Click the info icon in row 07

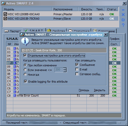[15, 63]
